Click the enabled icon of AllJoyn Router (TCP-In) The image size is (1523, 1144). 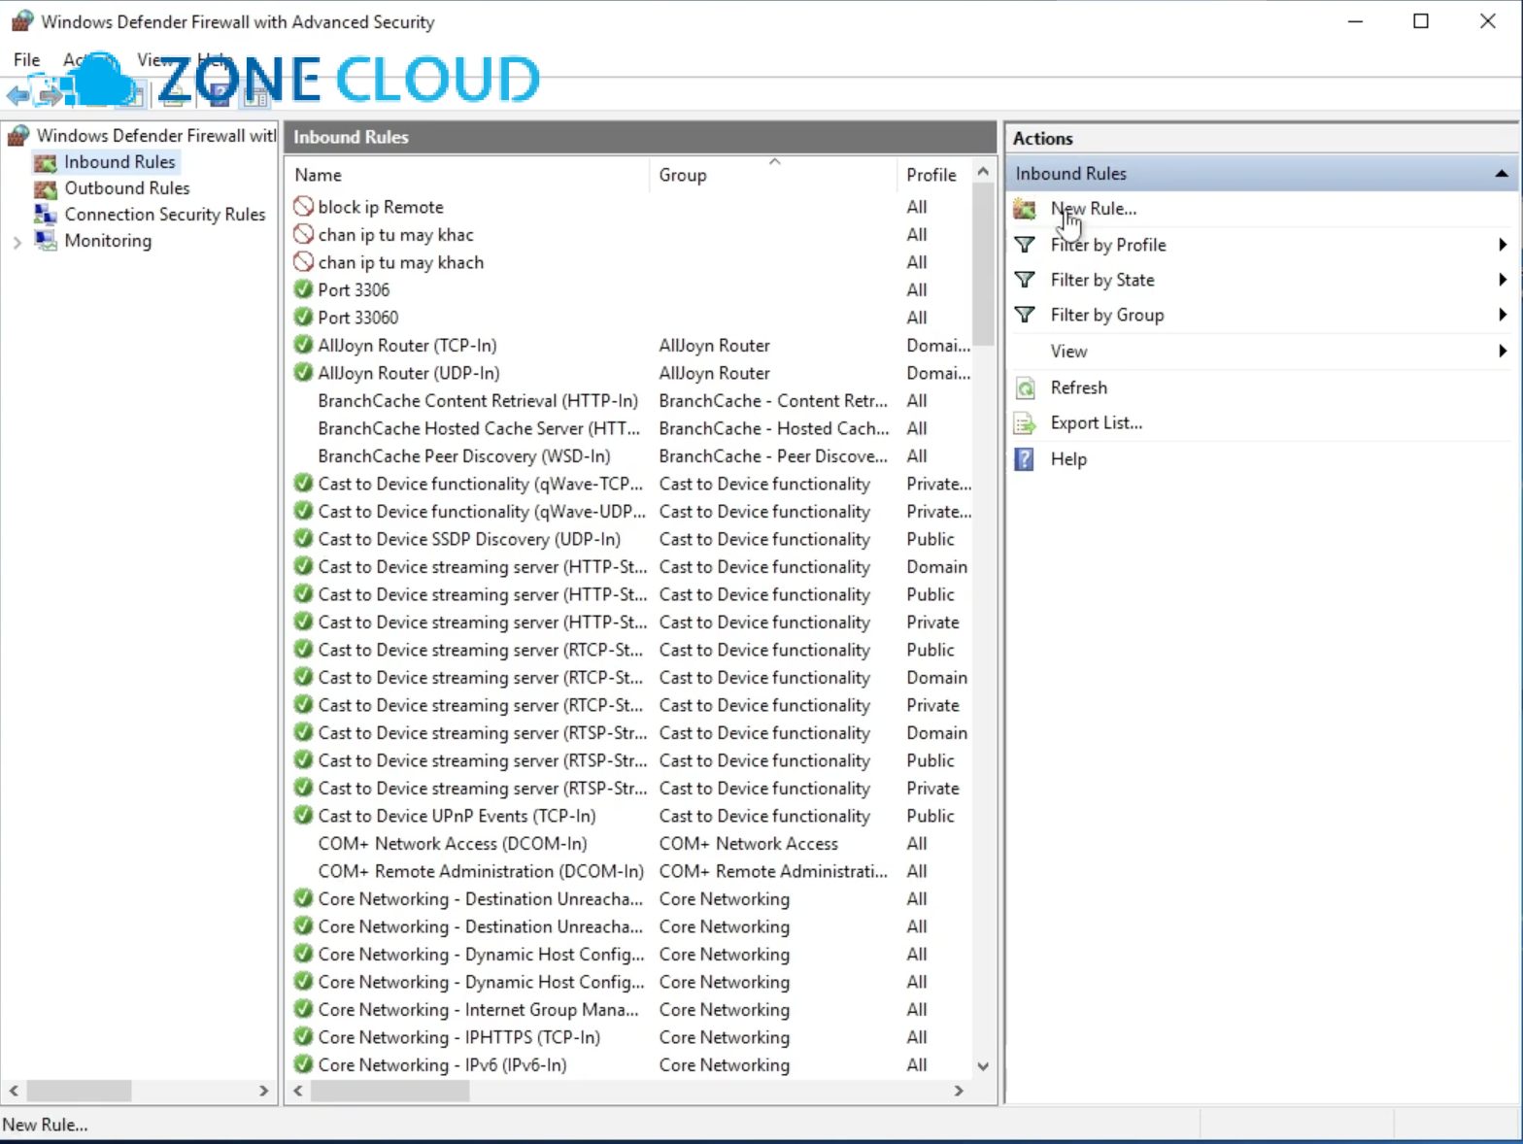(303, 345)
